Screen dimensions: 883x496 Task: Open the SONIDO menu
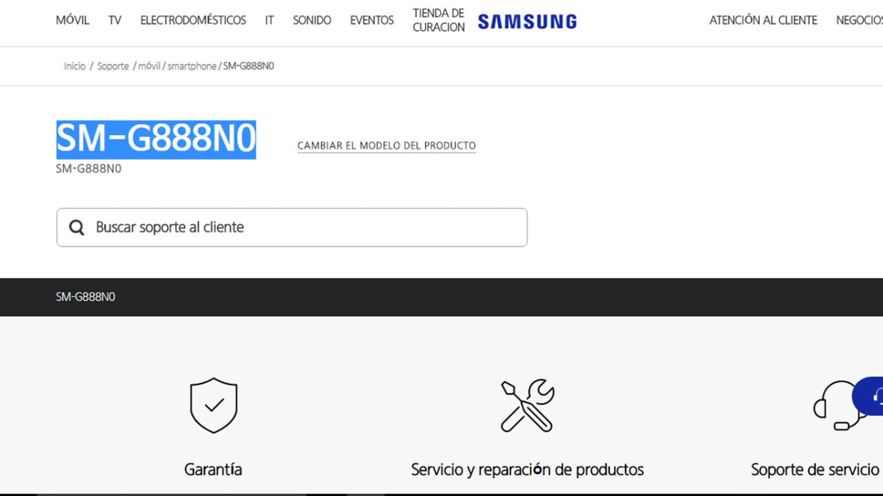point(312,21)
